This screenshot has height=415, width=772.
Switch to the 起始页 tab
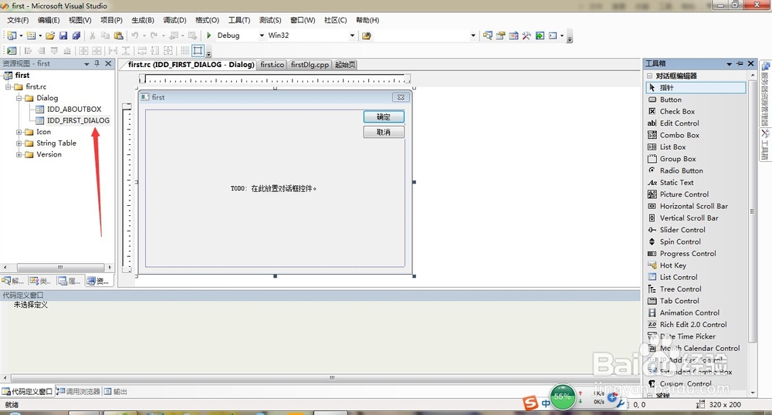coord(345,65)
